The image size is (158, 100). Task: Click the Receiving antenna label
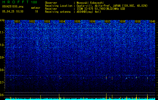58,12
